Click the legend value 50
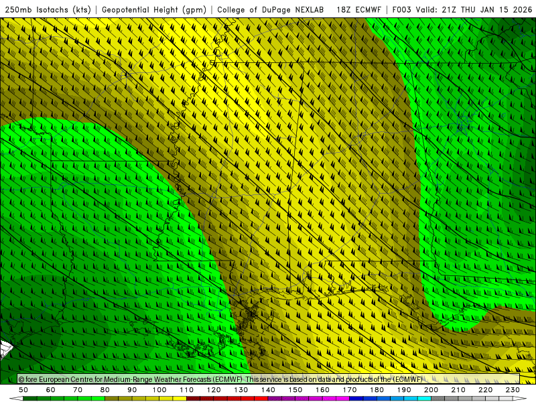Viewport: 536px width, 402px height. 23,390
